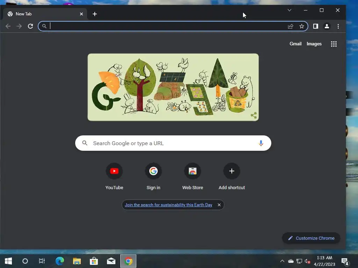
Task: Minimize the Chrome window
Action: (x=306, y=10)
